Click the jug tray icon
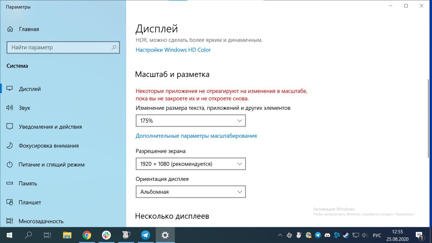This screenshot has width=432, height=243. pyautogui.click(x=299, y=235)
